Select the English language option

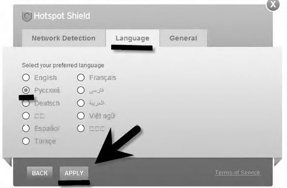coord(26,77)
